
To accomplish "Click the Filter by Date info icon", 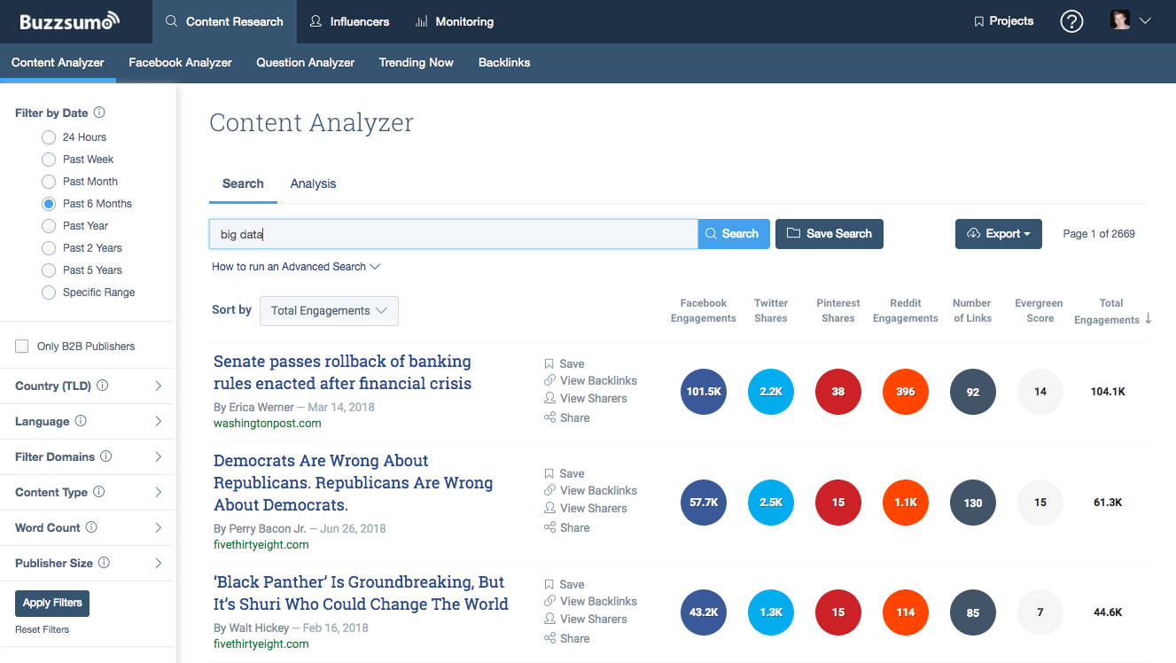I will point(99,113).
